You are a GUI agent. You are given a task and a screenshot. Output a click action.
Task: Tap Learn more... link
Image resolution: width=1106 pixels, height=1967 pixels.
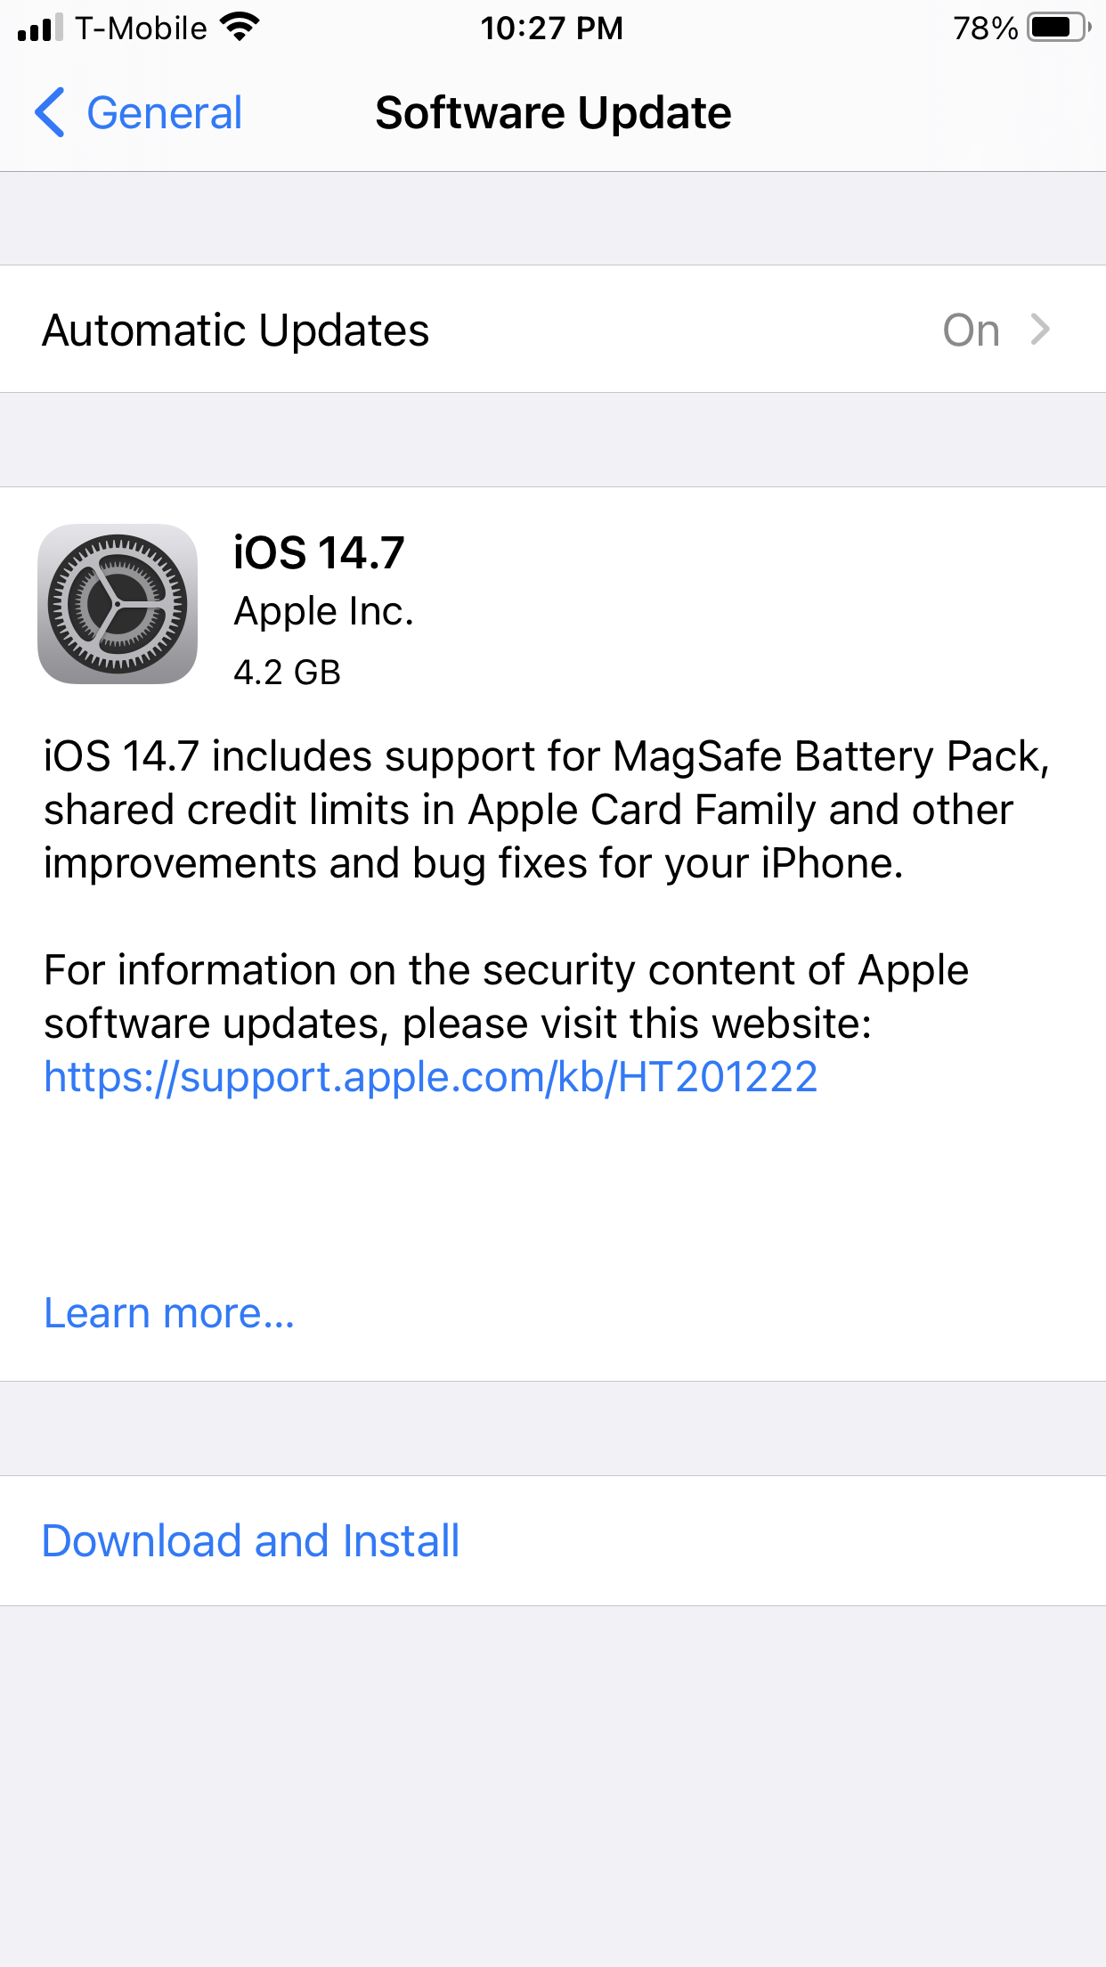(169, 1313)
